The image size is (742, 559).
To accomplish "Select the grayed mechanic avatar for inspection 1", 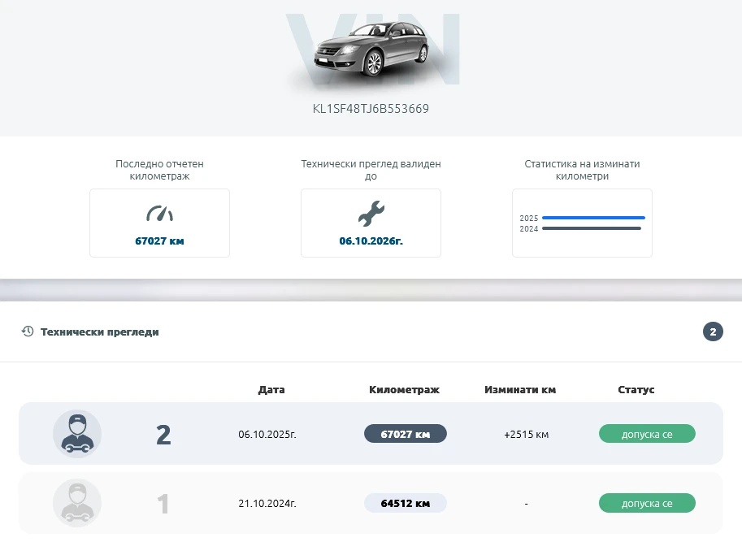I will [77, 503].
